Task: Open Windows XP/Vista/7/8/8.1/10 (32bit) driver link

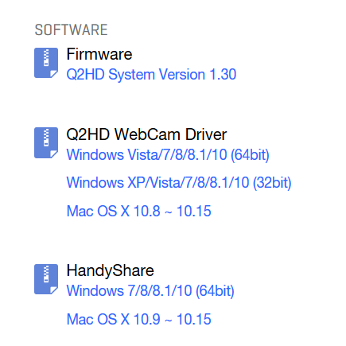Action: [x=179, y=183]
